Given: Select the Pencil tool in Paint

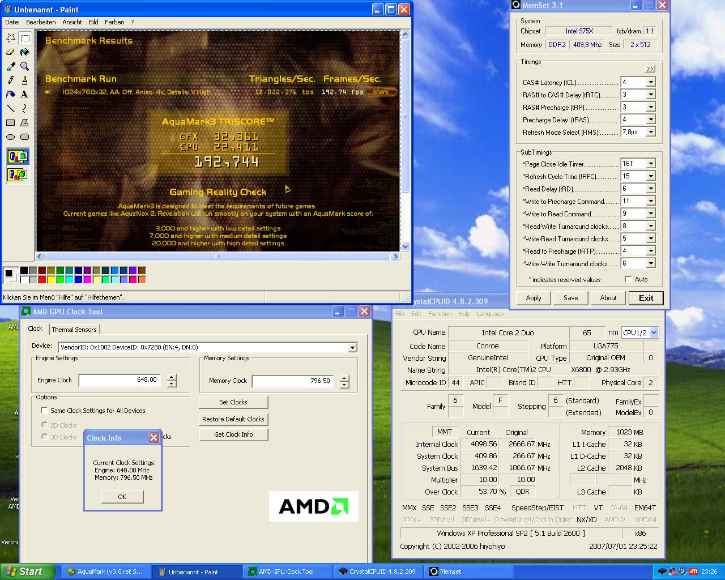Looking at the screenshot, I should (x=11, y=80).
